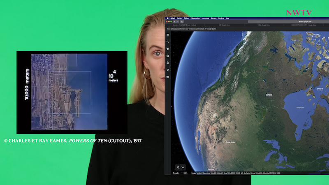This screenshot has height=185, width=329.
Task: Open Voyager ship wheel icon
Action: (x=168, y=49)
